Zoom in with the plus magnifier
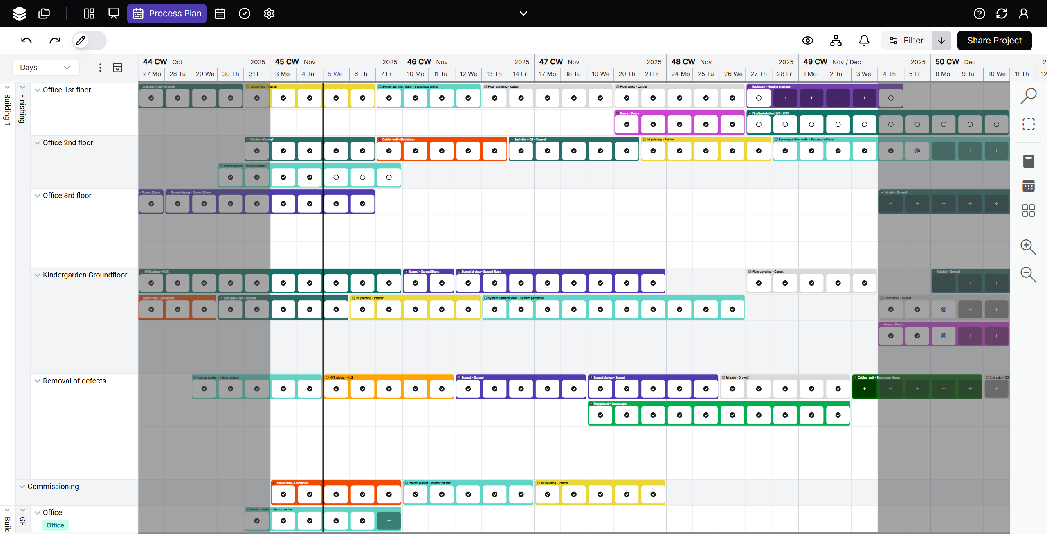 [1028, 247]
